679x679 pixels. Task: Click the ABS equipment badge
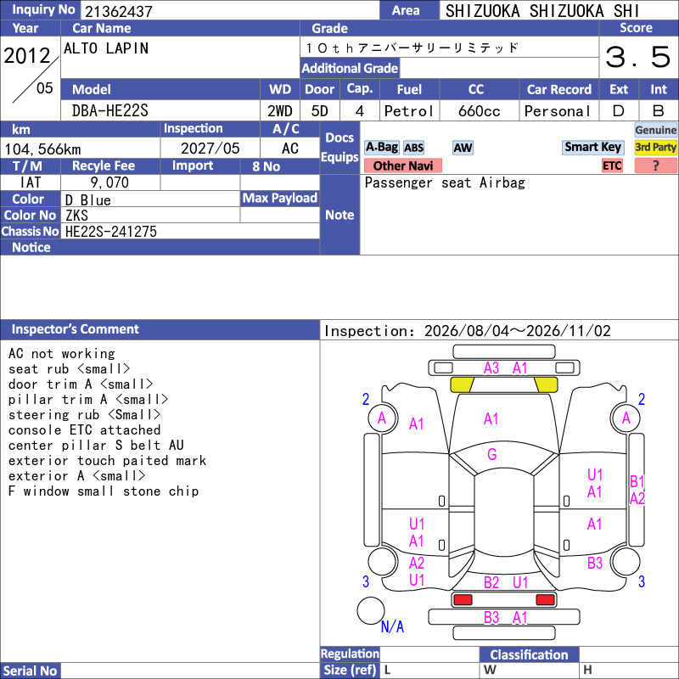tap(413, 148)
